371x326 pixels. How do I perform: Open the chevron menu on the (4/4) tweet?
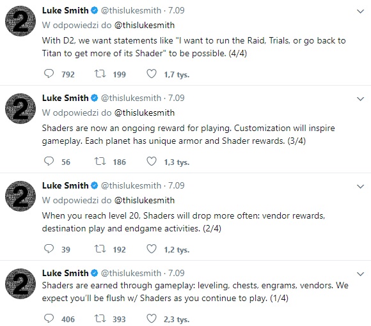click(360, 11)
